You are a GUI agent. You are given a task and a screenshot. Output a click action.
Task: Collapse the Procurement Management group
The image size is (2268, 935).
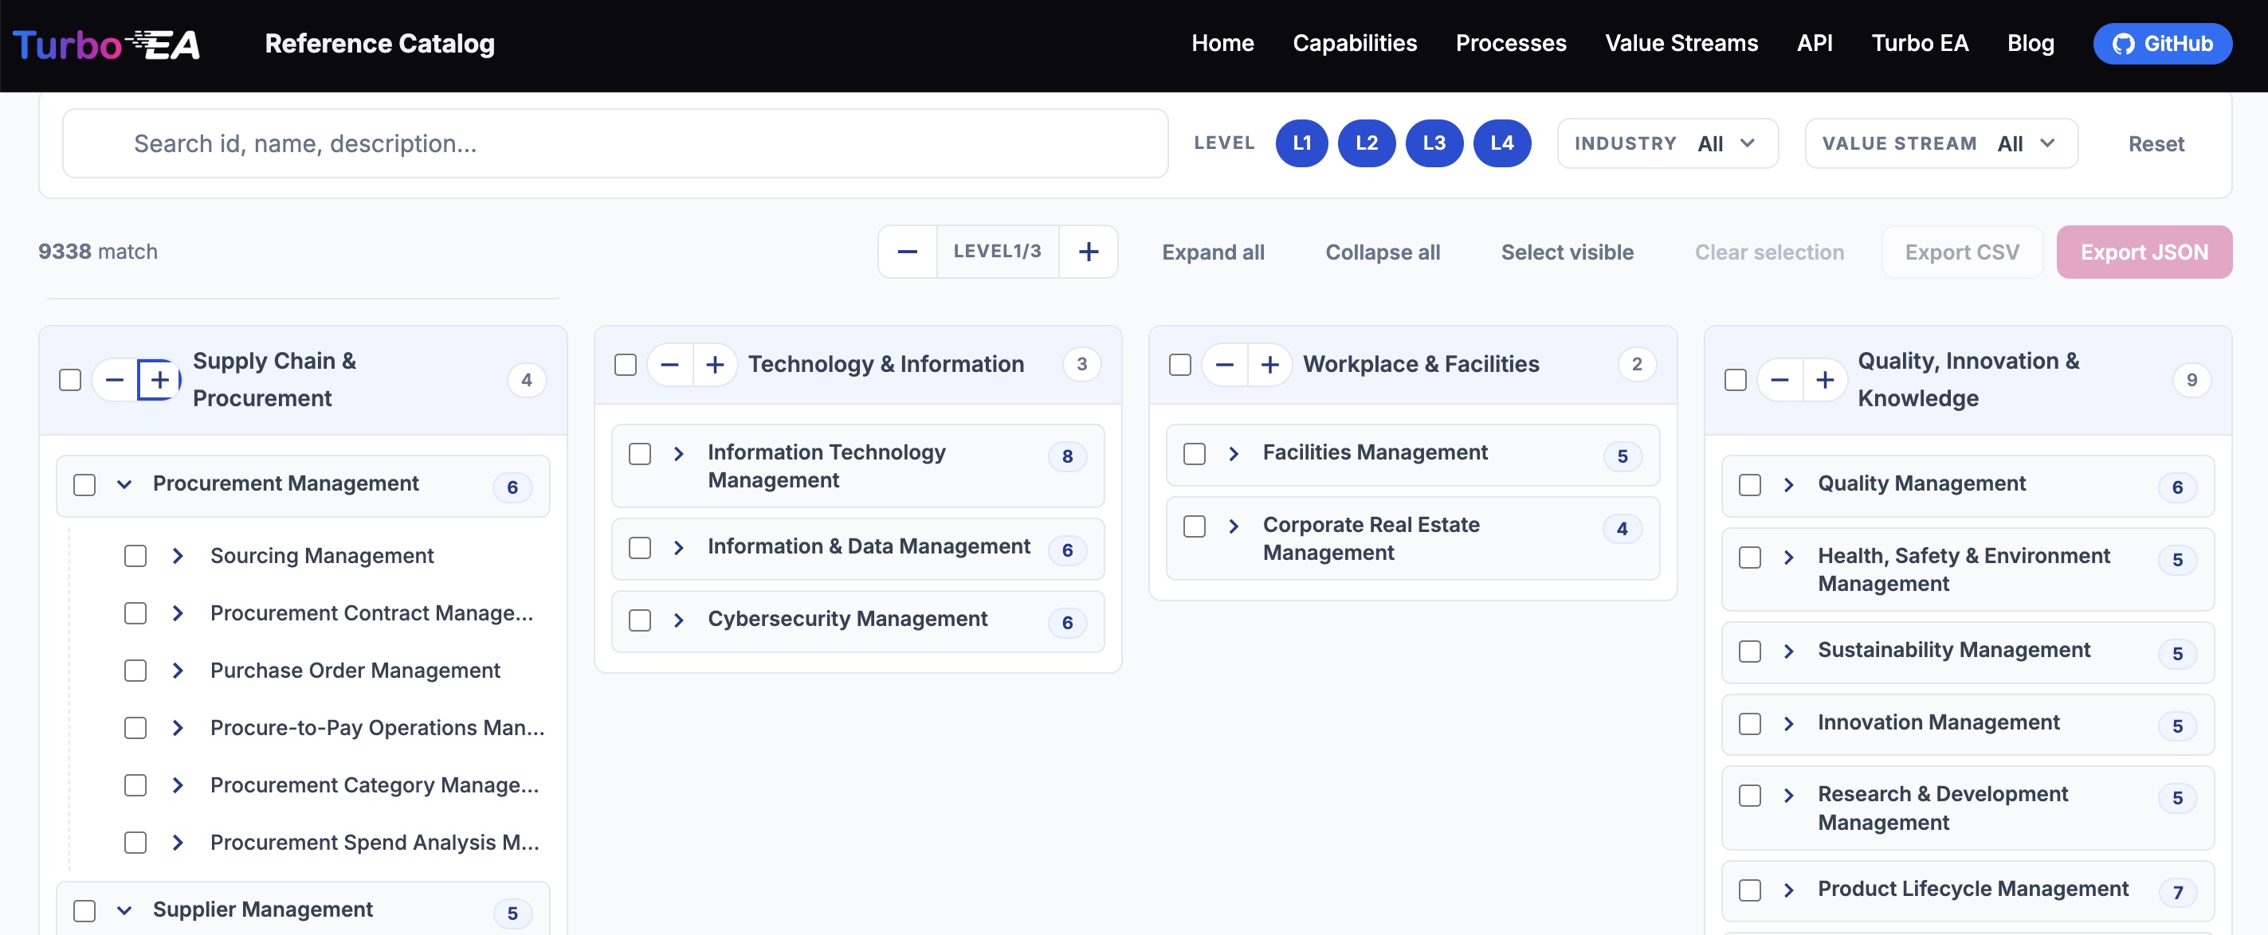click(124, 485)
